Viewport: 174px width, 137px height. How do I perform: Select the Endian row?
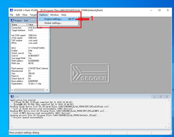click(x=30, y=51)
